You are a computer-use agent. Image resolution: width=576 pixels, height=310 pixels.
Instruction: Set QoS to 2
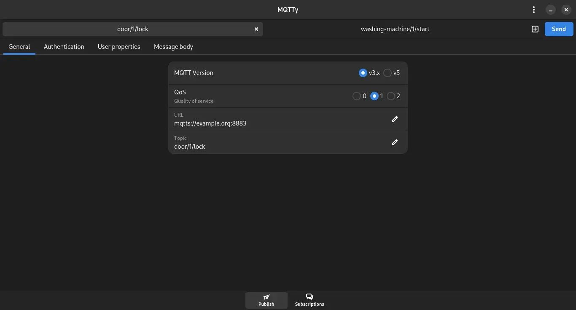[391, 96]
